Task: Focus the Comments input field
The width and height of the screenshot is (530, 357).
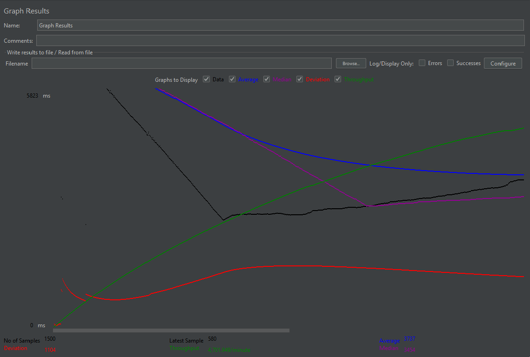Action: pos(280,40)
